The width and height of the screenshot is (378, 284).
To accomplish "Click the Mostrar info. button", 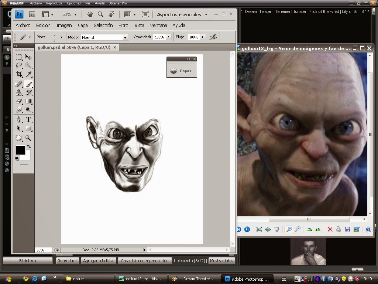I will pyautogui.click(x=221, y=261).
